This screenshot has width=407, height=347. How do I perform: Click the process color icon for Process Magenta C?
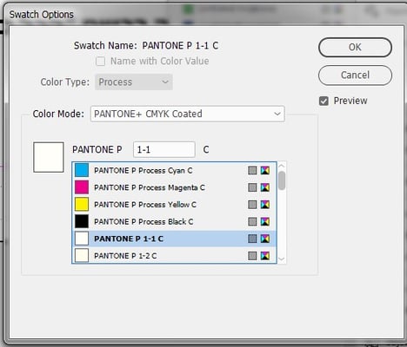tap(252, 187)
